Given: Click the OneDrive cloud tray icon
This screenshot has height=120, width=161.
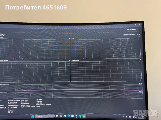Looking at the screenshot, I should [x=127, y=117].
